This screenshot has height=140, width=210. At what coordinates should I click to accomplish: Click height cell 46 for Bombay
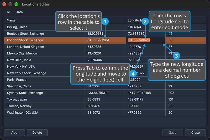(x=186, y=34)
